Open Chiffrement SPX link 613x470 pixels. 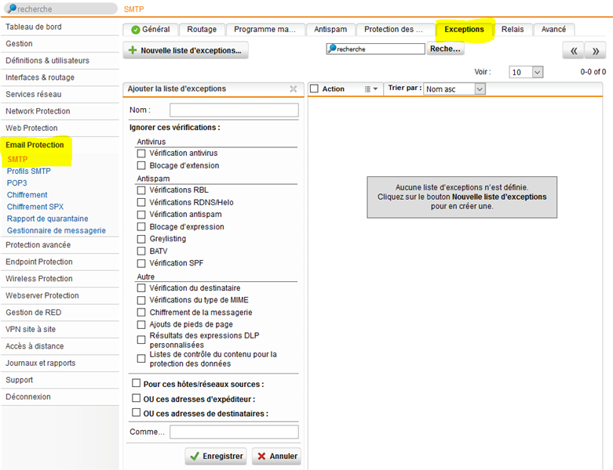35,207
